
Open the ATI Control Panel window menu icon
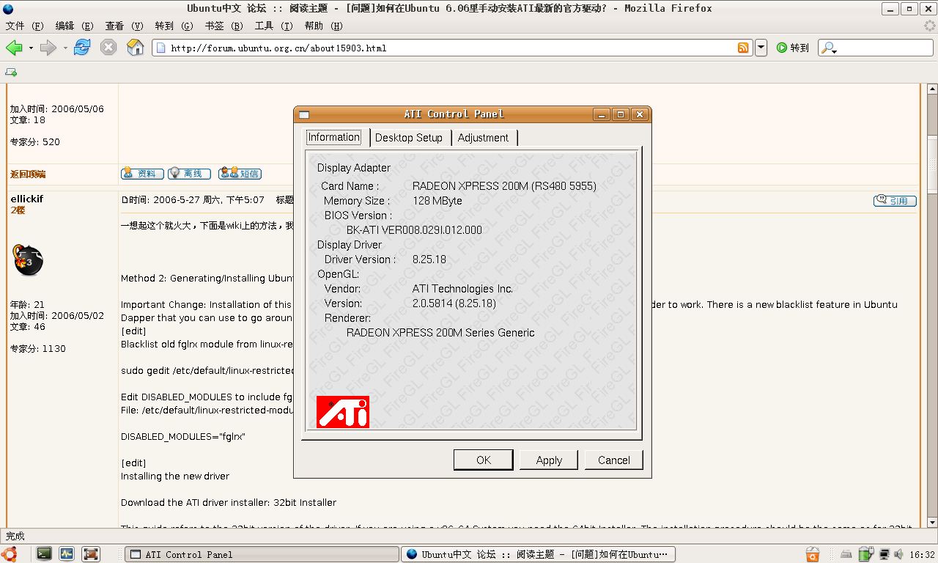click(304, 114)
